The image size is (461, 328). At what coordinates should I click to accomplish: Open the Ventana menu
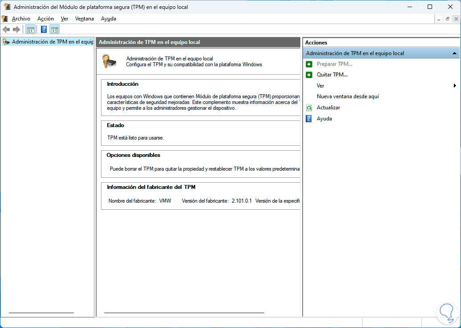(x=85, y=19)
